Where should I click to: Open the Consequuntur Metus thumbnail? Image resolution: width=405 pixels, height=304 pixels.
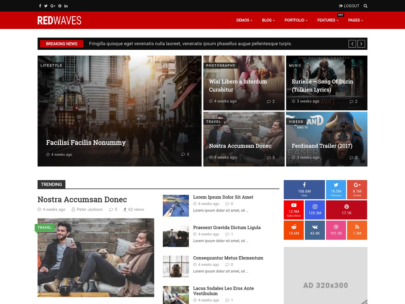[176, 267]
